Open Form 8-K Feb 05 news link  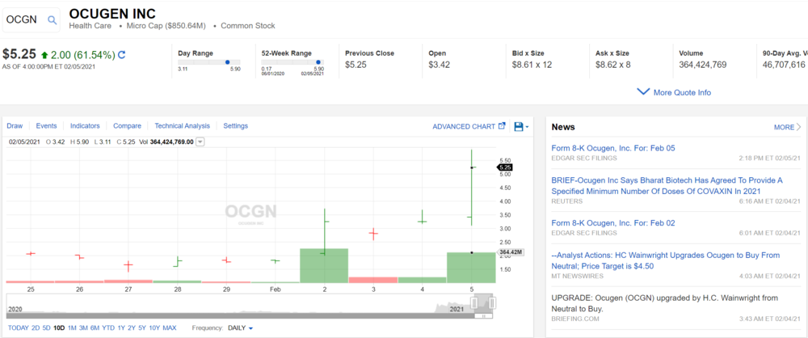(612, 148)
